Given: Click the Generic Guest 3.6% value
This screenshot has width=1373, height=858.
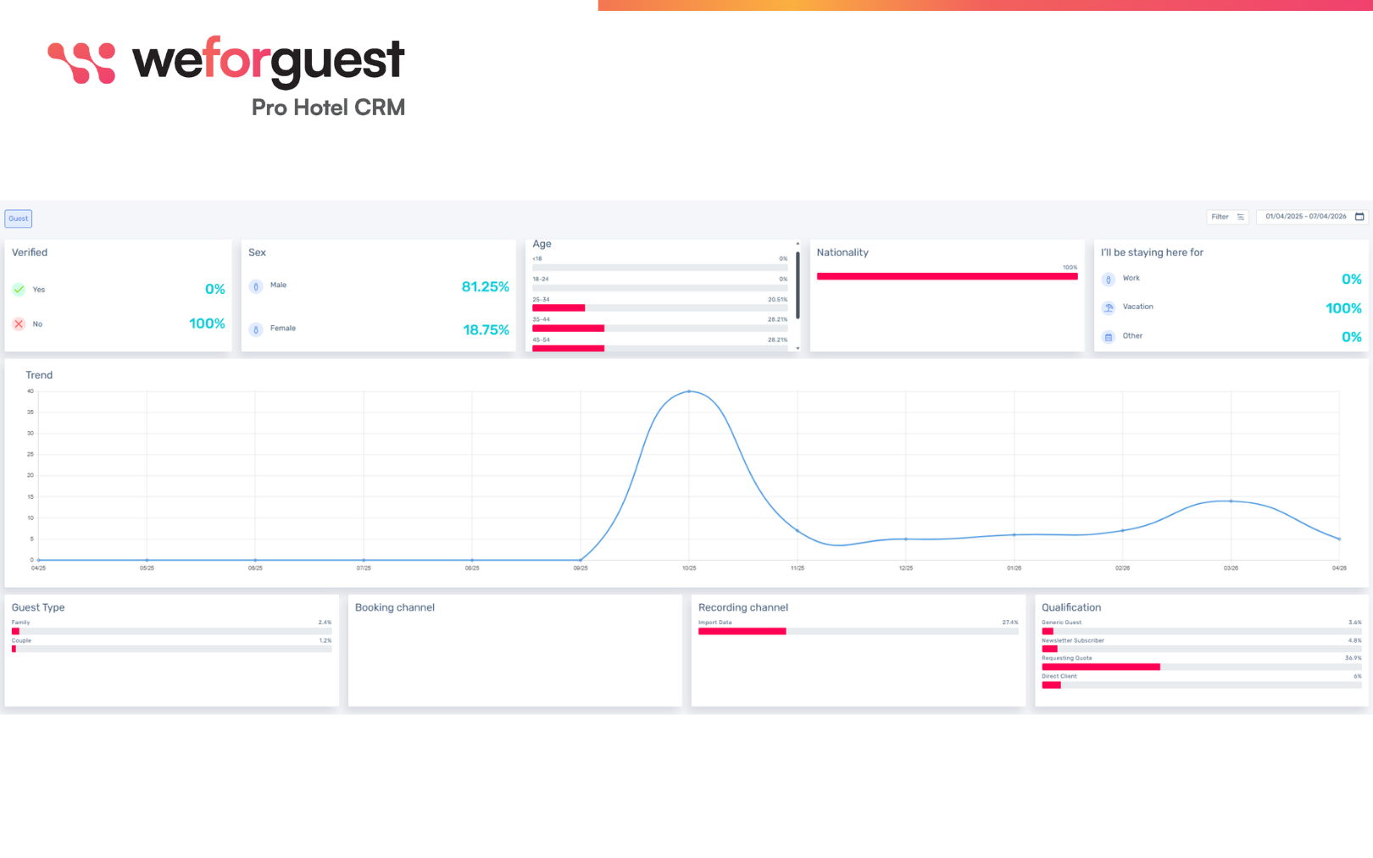Looking at the screenshot, I should [1355, 623].
